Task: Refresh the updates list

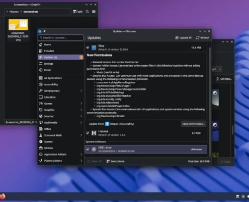Action: coord(203,38)
